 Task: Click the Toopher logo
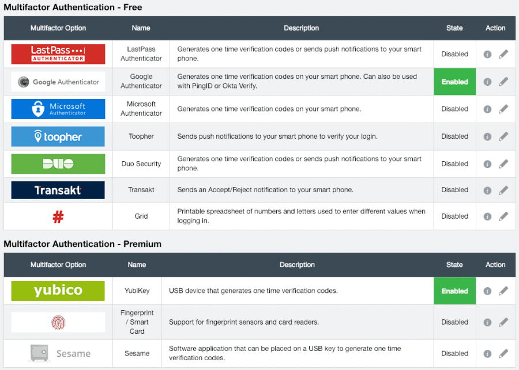coord(58,136)
